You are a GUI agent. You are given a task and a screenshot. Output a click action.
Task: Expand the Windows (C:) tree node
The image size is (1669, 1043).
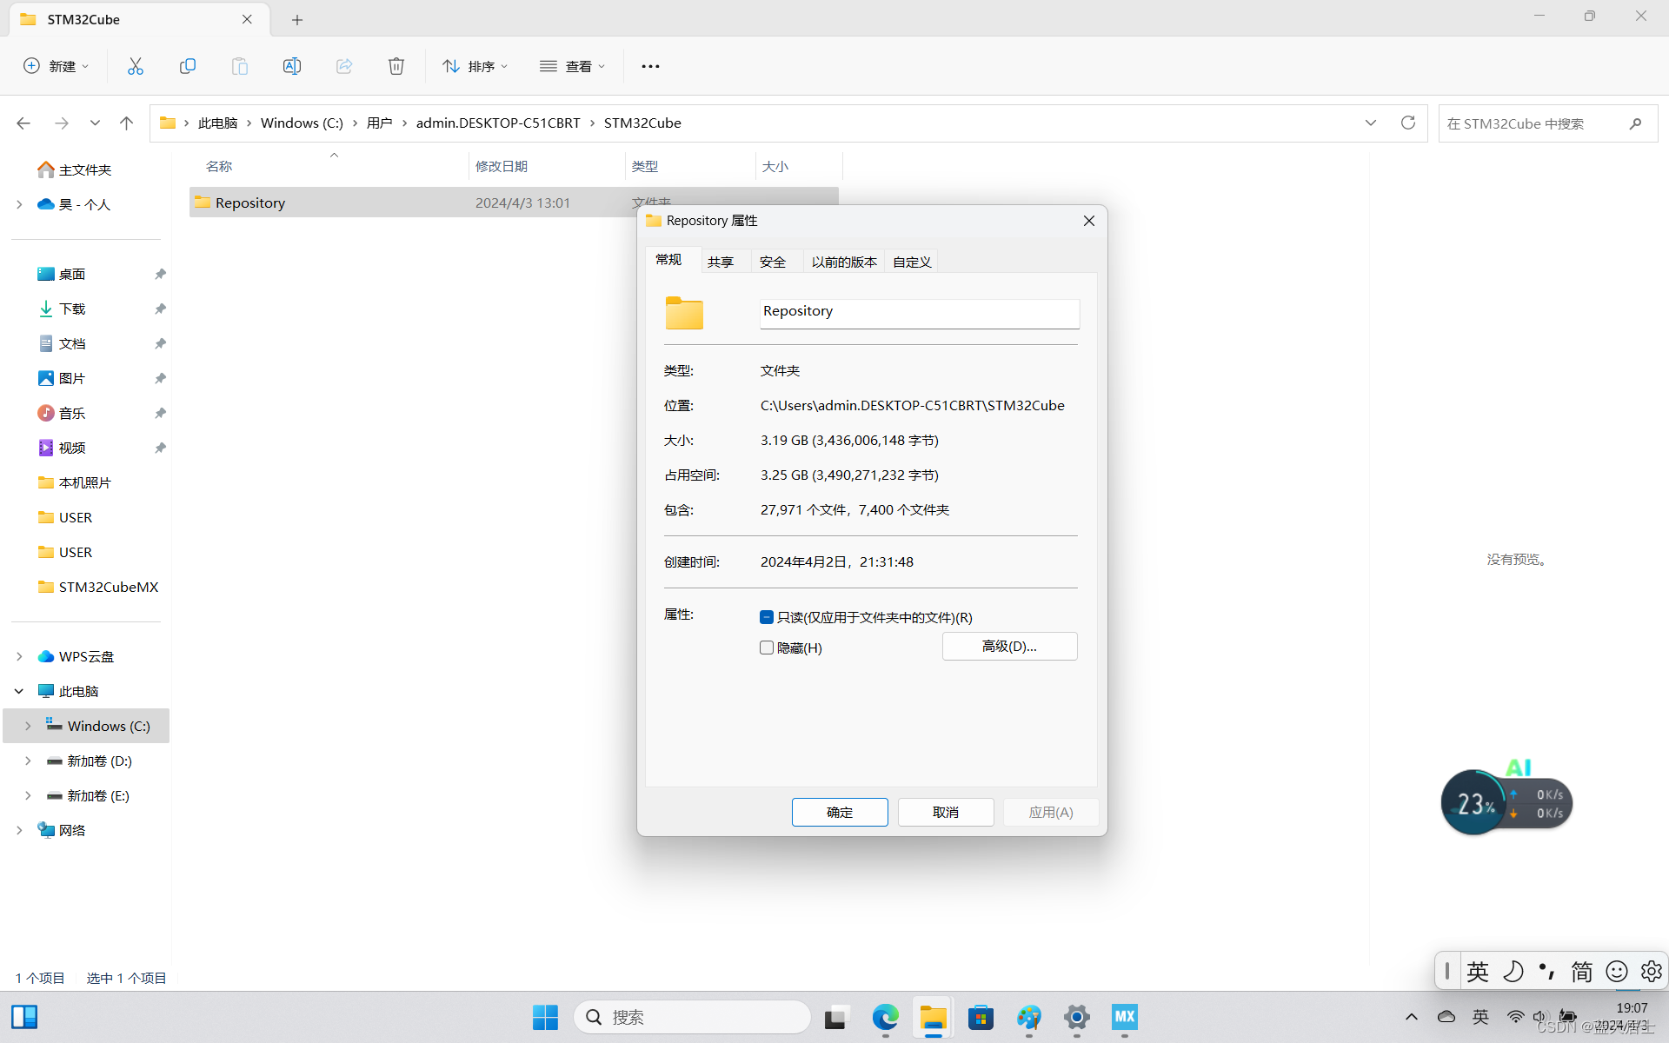tap(28, 726)
